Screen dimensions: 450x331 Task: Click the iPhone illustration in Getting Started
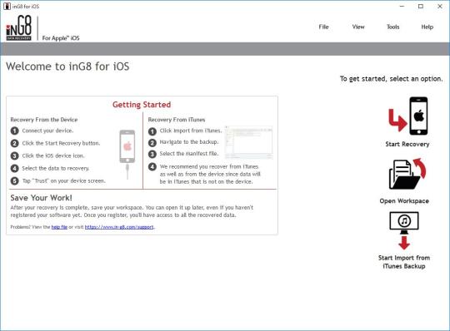127,155
